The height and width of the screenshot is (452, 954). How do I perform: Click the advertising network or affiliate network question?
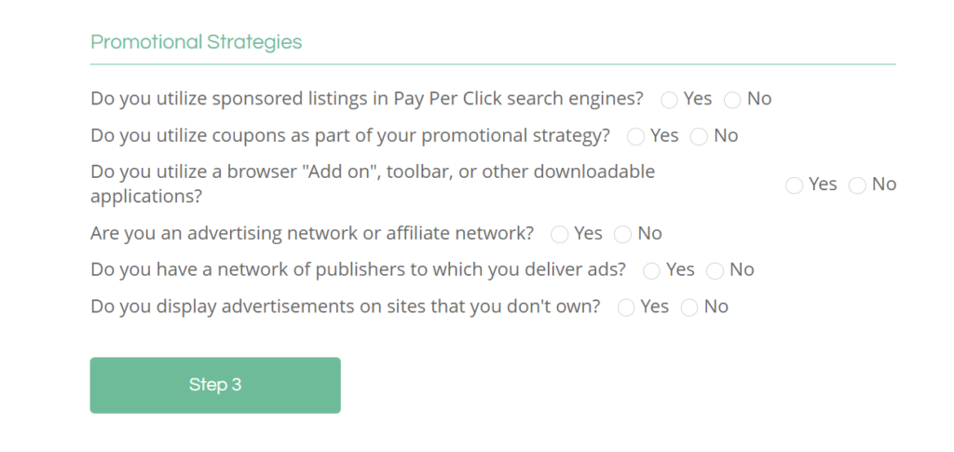[312, 233]
